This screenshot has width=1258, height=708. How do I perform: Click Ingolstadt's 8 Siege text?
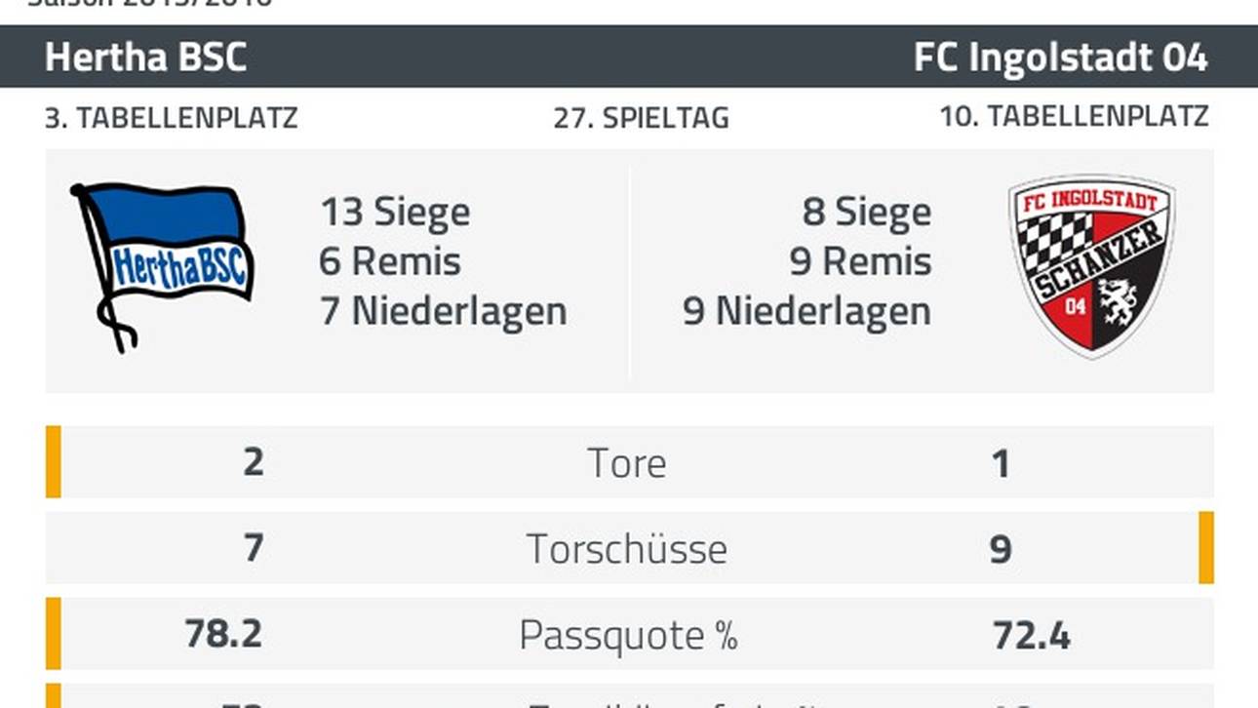867,212
